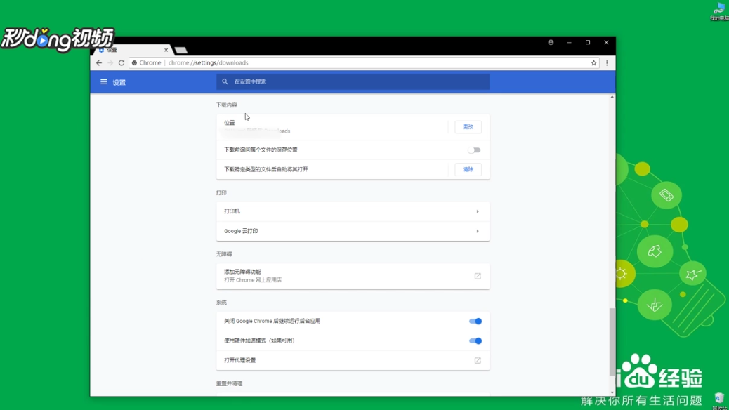Screen dimensions: 729x410
Task: Click the scrollbar up arrow
Action: (x=612, y=97)
